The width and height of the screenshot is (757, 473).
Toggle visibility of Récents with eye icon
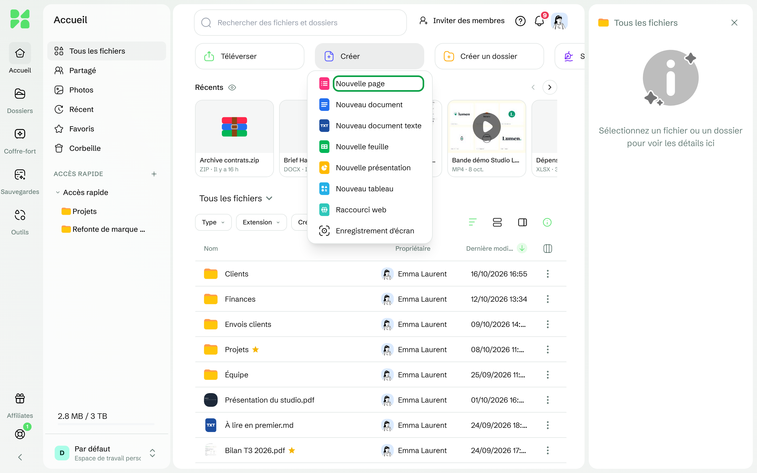coord(232,88)
